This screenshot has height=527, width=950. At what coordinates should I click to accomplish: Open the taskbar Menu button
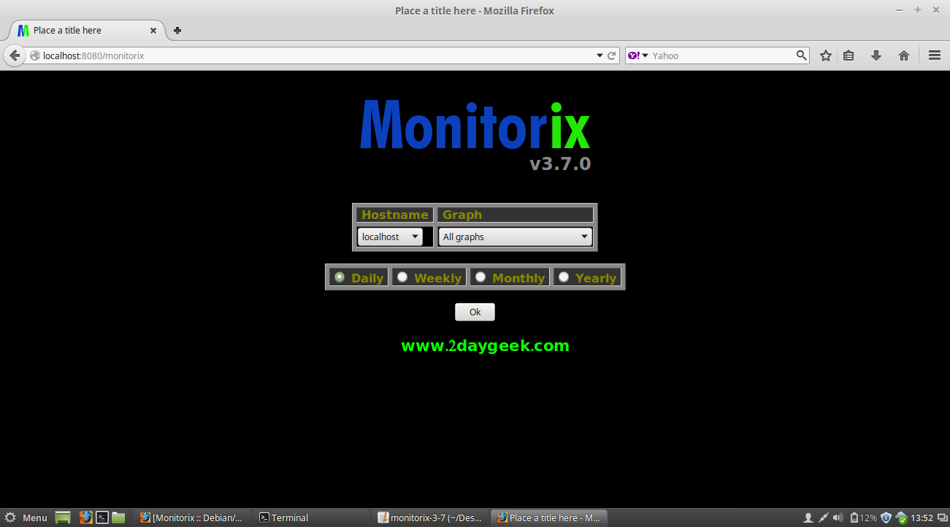point(26,518)
